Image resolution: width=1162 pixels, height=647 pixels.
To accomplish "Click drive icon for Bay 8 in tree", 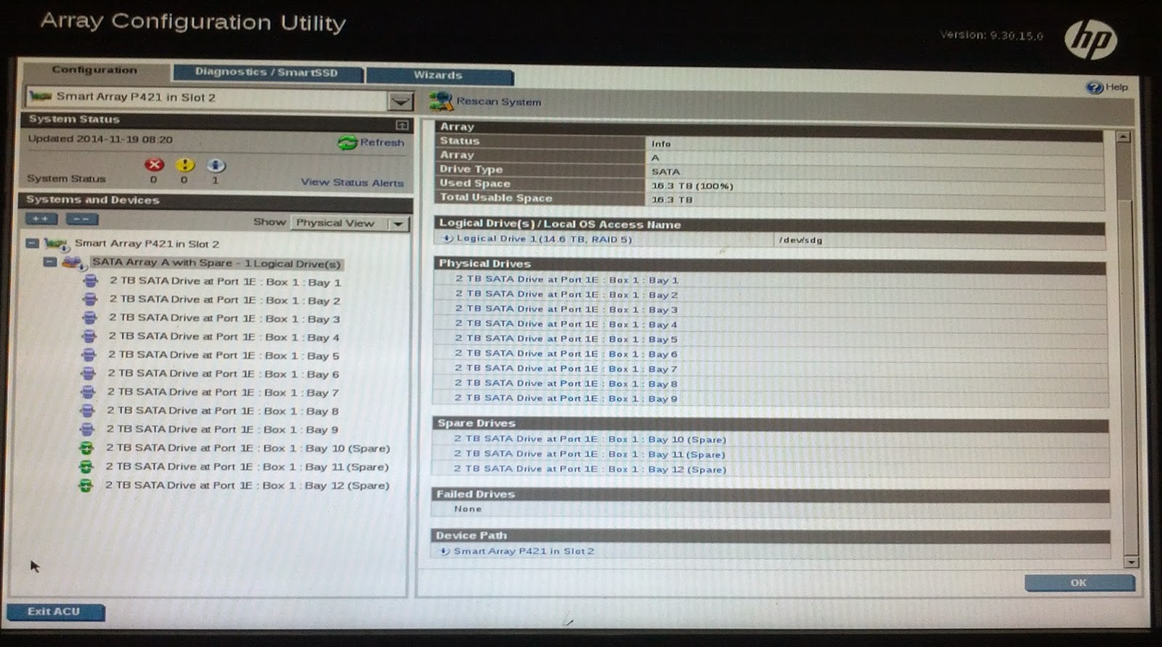I will tap(87, 410).
